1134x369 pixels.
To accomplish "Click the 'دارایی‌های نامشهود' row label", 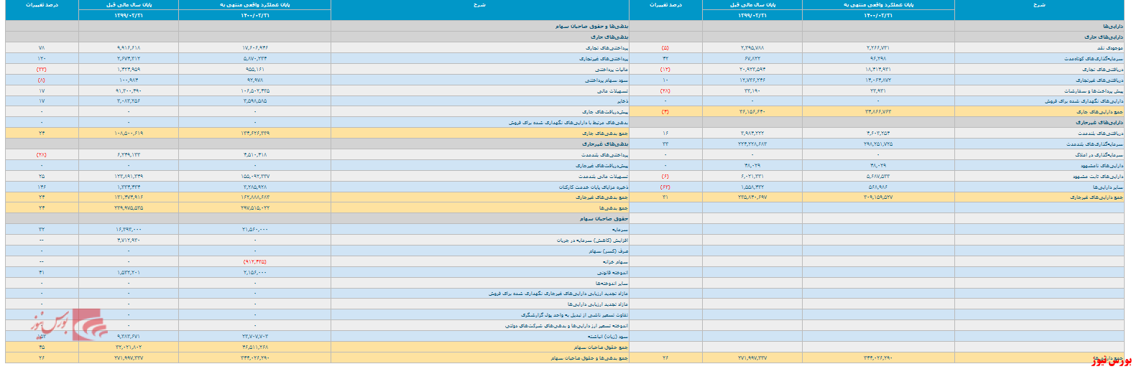I will 1102,165.
